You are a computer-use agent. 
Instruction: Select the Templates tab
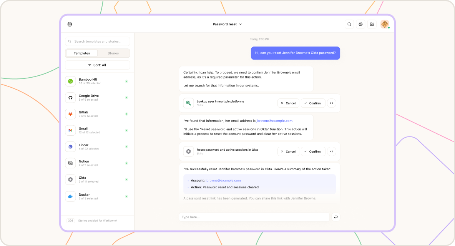[x=82, y=53]
